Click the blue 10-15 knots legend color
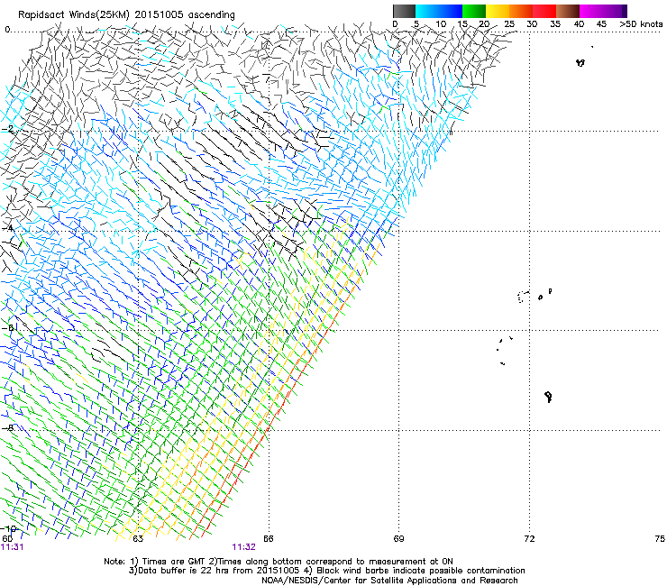Viewport: 667px width, 586px height. click(451, 11)
